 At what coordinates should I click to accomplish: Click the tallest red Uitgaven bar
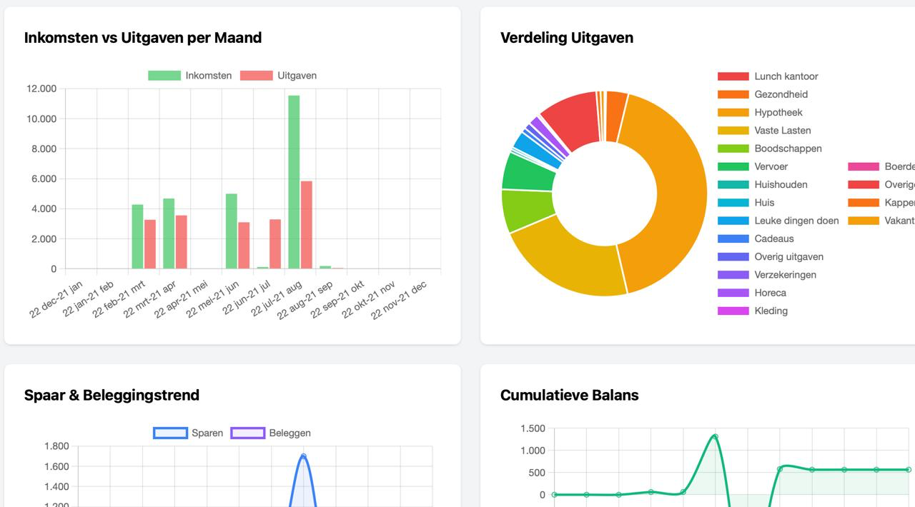(x=307, y=225)
